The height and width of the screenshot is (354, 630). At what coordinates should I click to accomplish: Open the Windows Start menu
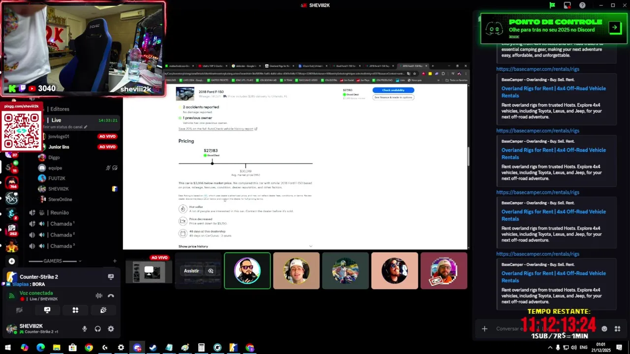click(8, 348)
